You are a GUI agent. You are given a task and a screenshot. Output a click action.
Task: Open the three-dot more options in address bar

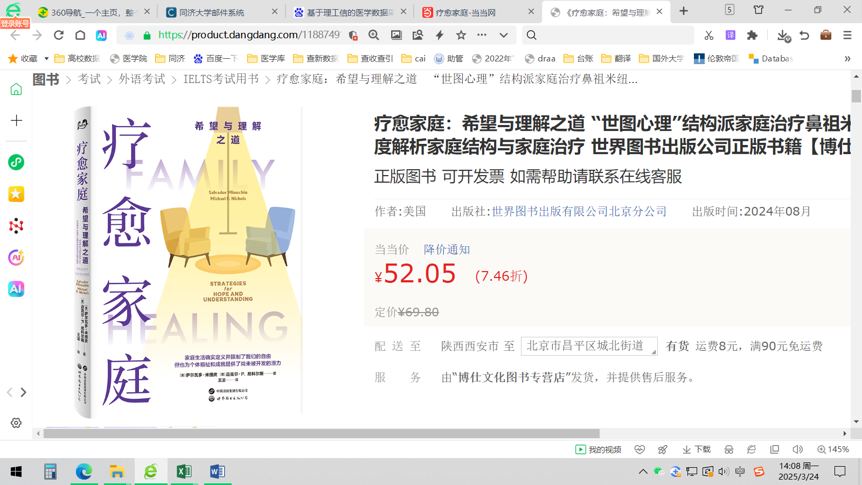pyautogui.click(x=482, y=35)
